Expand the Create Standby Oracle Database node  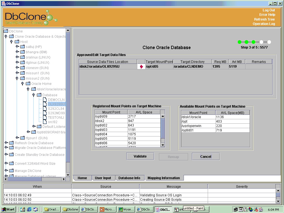coord(6,154)
